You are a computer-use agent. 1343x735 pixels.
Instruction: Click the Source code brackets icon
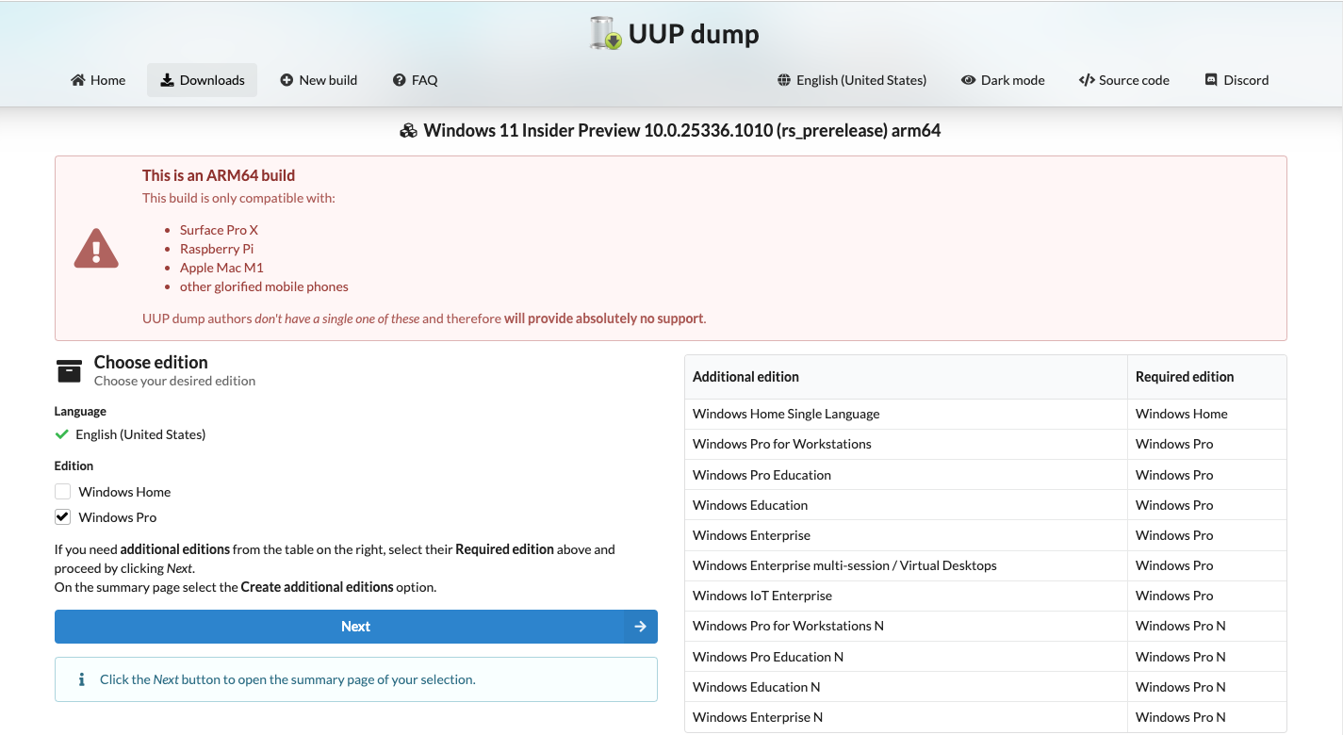pyautogui.click(x=1087, y=80)
